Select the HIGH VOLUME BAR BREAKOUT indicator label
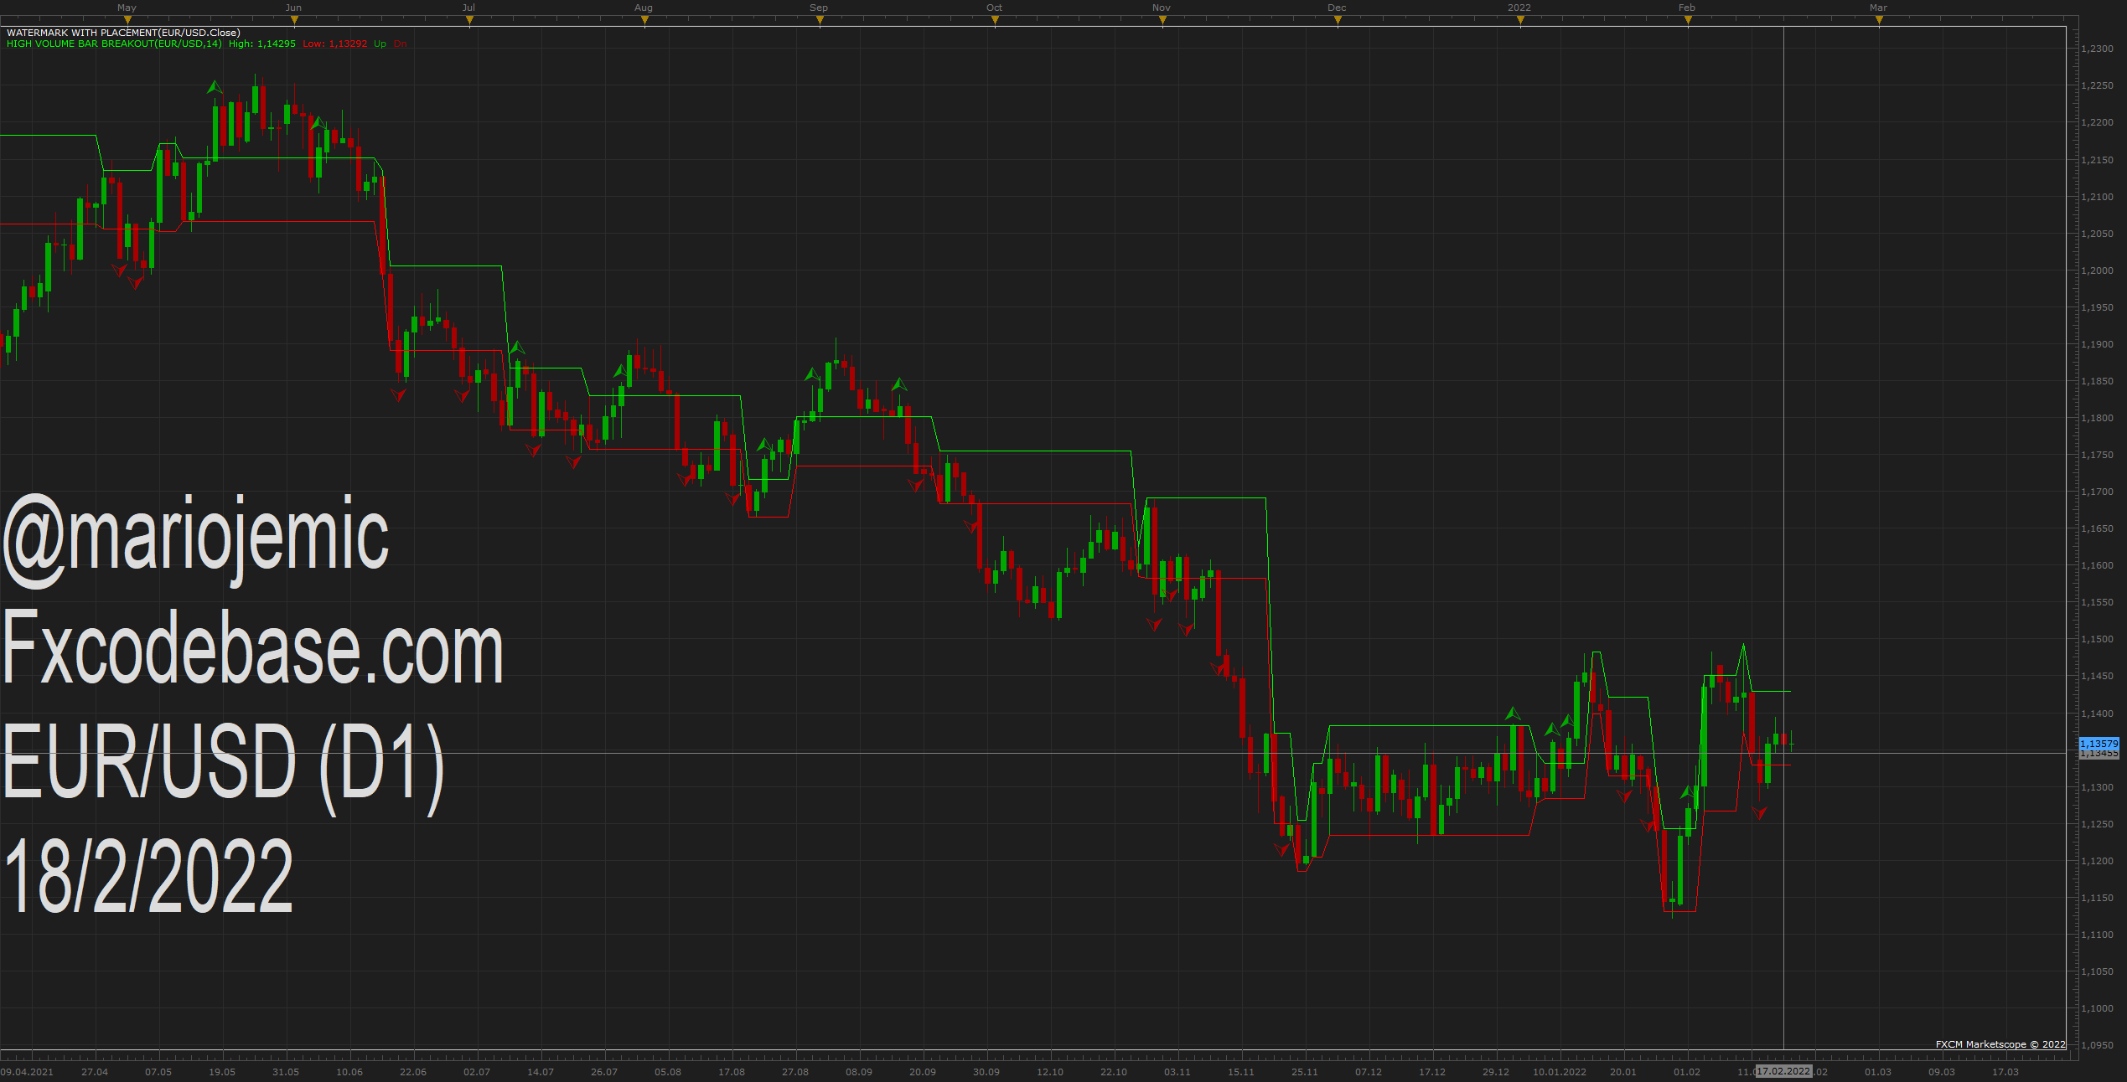The width and height of the screenshot is (2127, 1082). [x=114, y=44]
